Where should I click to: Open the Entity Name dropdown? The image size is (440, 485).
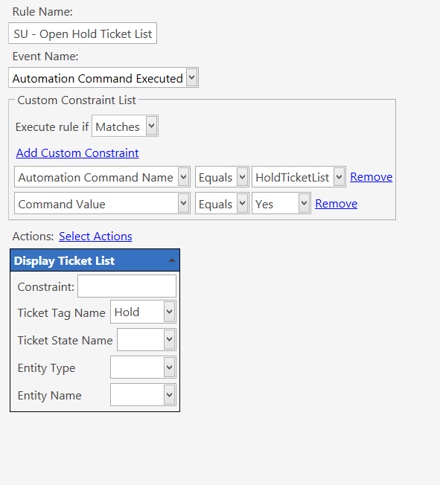pos(144,395)
